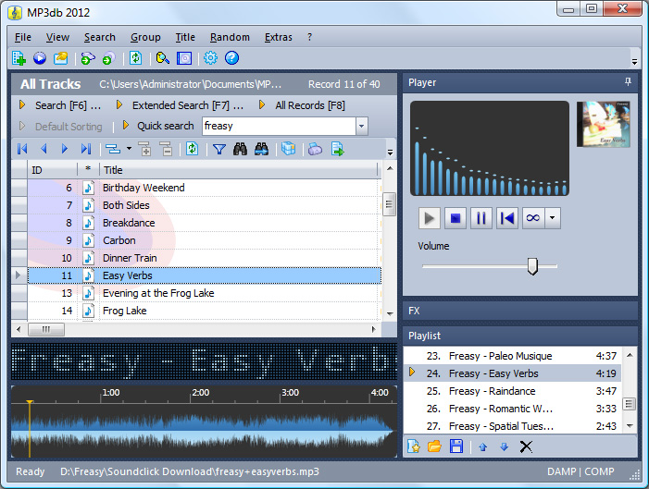Pin the Player panel

[x=629, y=82]
